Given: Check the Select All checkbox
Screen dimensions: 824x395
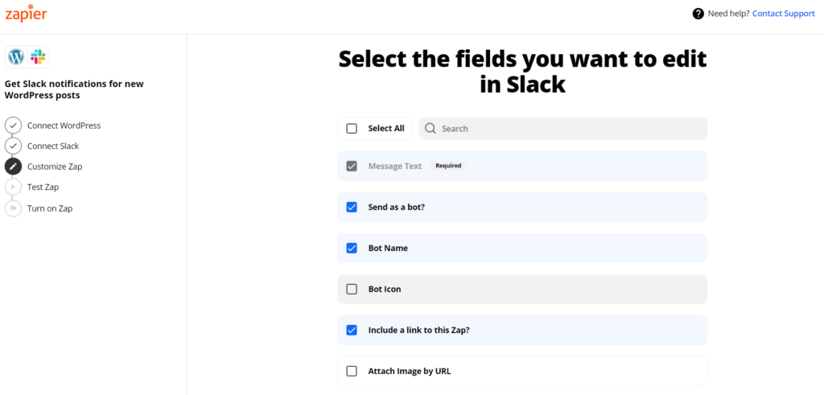Looking at the screenshot, I should (352, 129).
